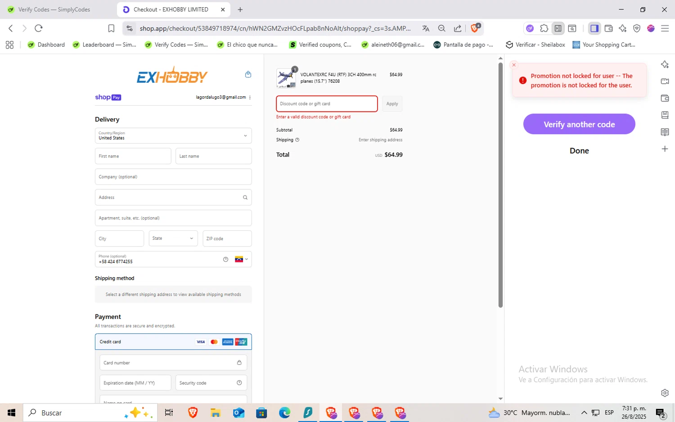The image size is (675, 422).
Task: Bookmark this page with the bookmark icon
Action: pos(111,28)
